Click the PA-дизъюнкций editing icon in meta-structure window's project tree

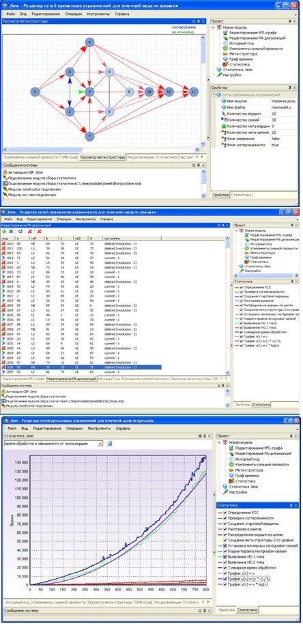coord(225,38)
